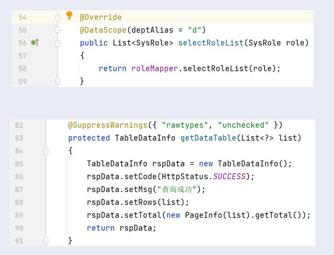The image size is (334, 255).
Task: Click the @Override annotation
Action: [x=101, y=17]
